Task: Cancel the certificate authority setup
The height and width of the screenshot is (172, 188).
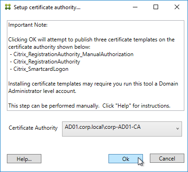Action: pyautogui.click(x=167, y=158)
